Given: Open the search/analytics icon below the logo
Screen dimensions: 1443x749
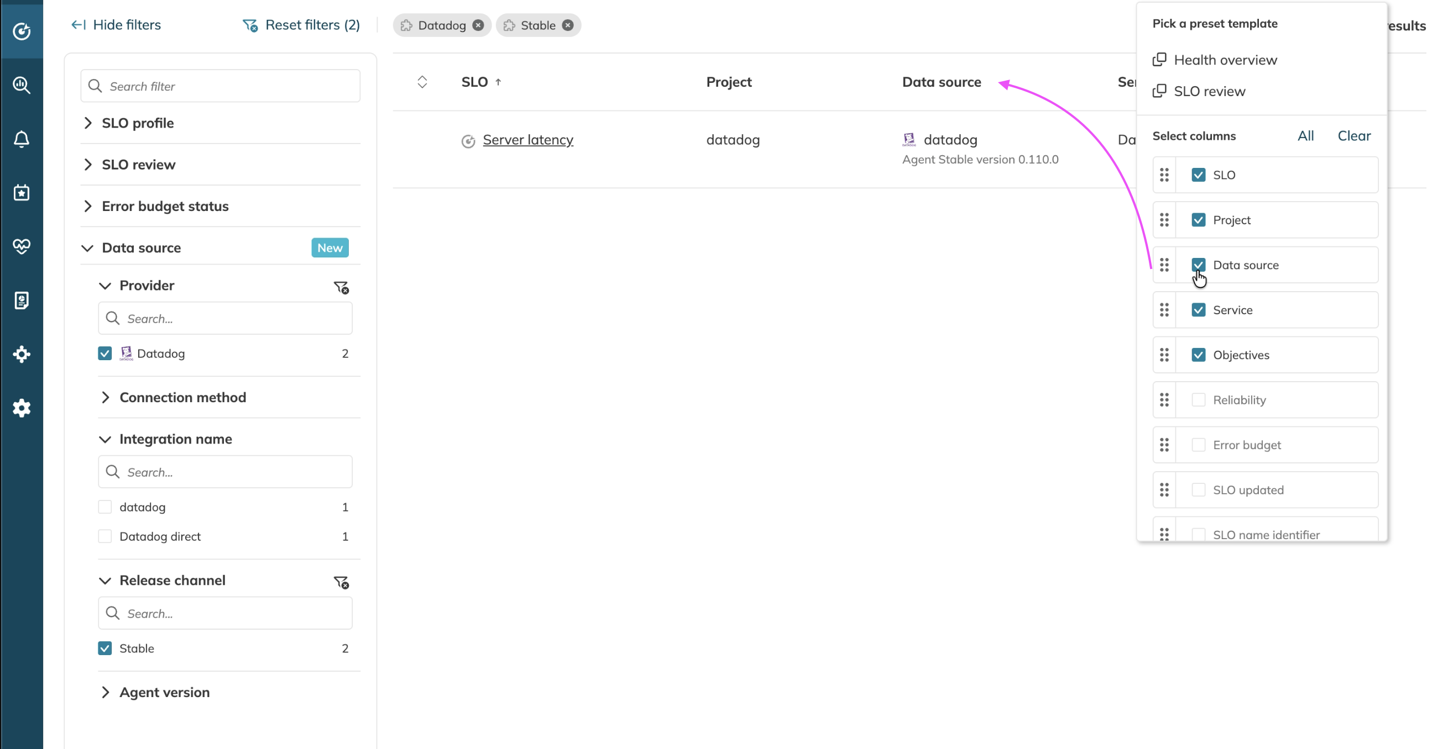Looking at the screenshot, I should (x=22, y=85).
